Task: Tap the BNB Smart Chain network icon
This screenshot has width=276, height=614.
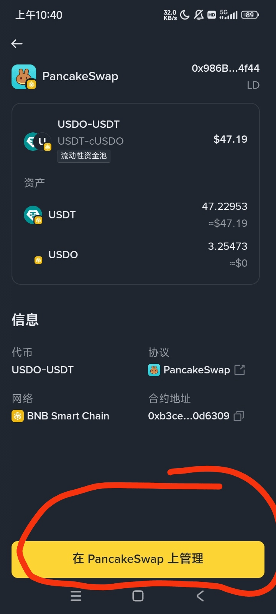Action: pos(18,416)
